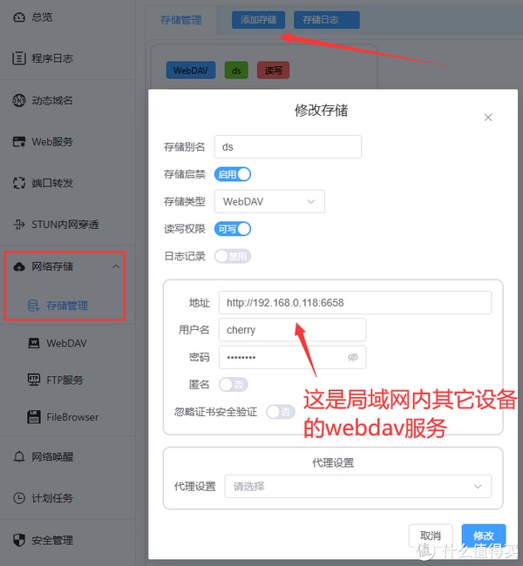Open 程序日志 log icon in sidebar
This screenshot has height=566, width=523.
pos(19,58)
